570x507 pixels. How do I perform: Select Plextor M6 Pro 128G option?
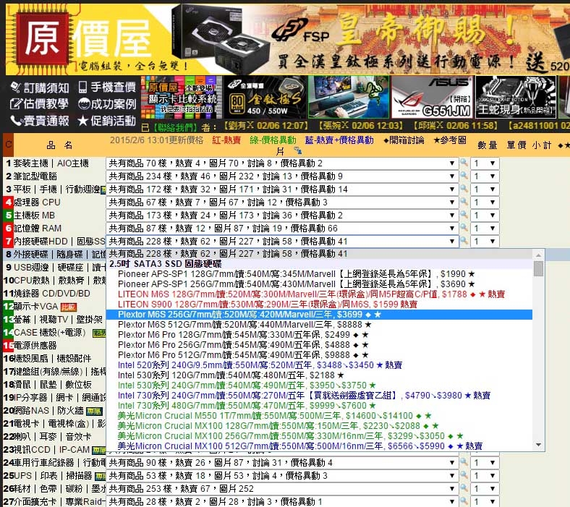[x=319, y=335]
